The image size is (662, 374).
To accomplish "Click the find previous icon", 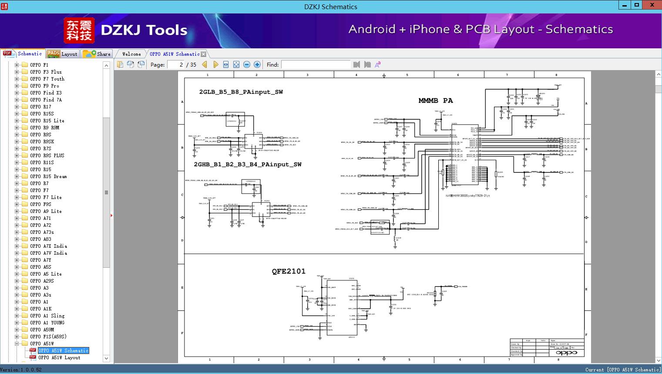I will tap(357, 64).
